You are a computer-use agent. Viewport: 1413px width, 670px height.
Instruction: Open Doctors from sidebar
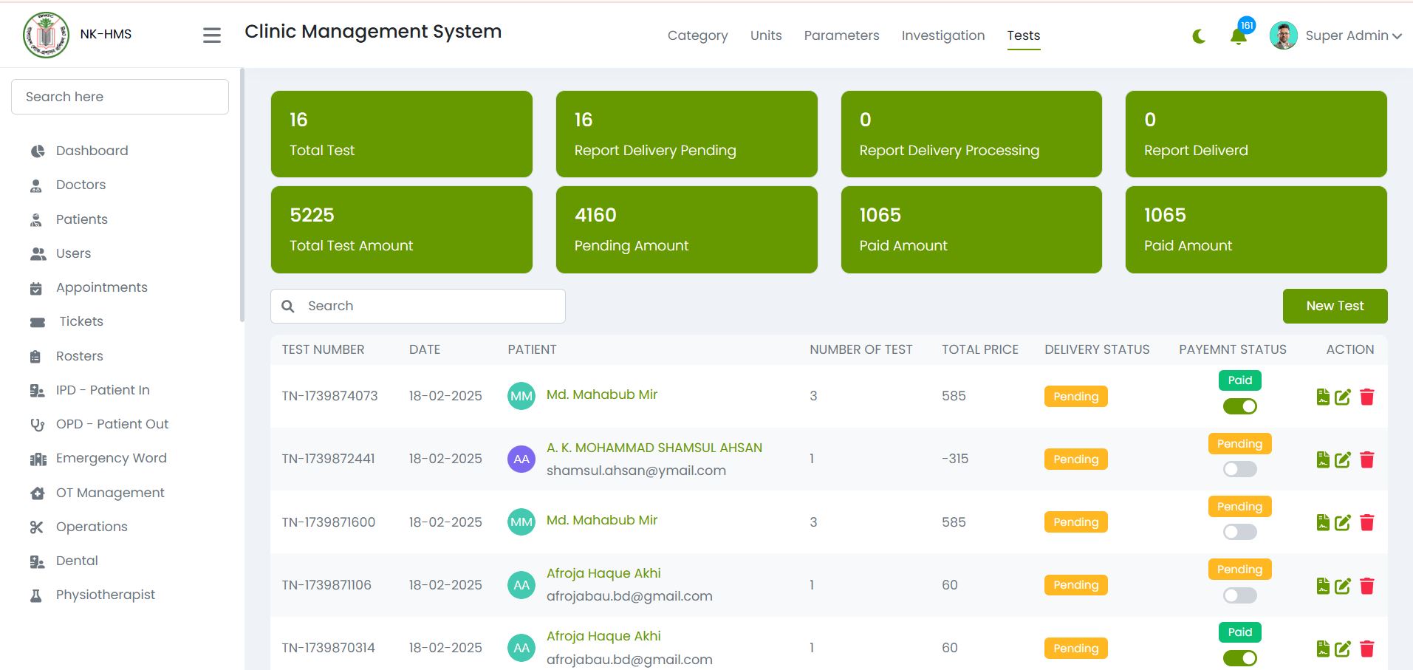[x=68, y=185]
